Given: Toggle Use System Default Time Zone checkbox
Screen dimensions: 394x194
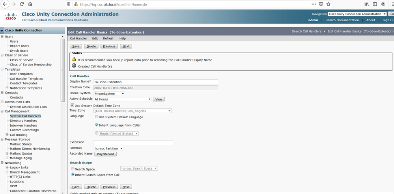Looking at the screenshot, I should 72,106.
